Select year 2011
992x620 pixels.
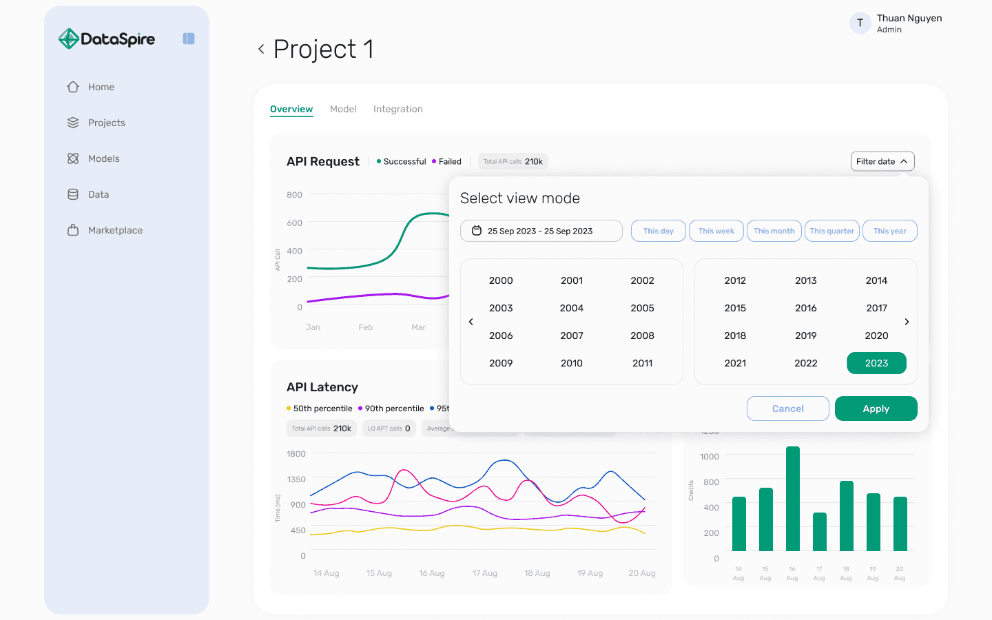[643, 363]
